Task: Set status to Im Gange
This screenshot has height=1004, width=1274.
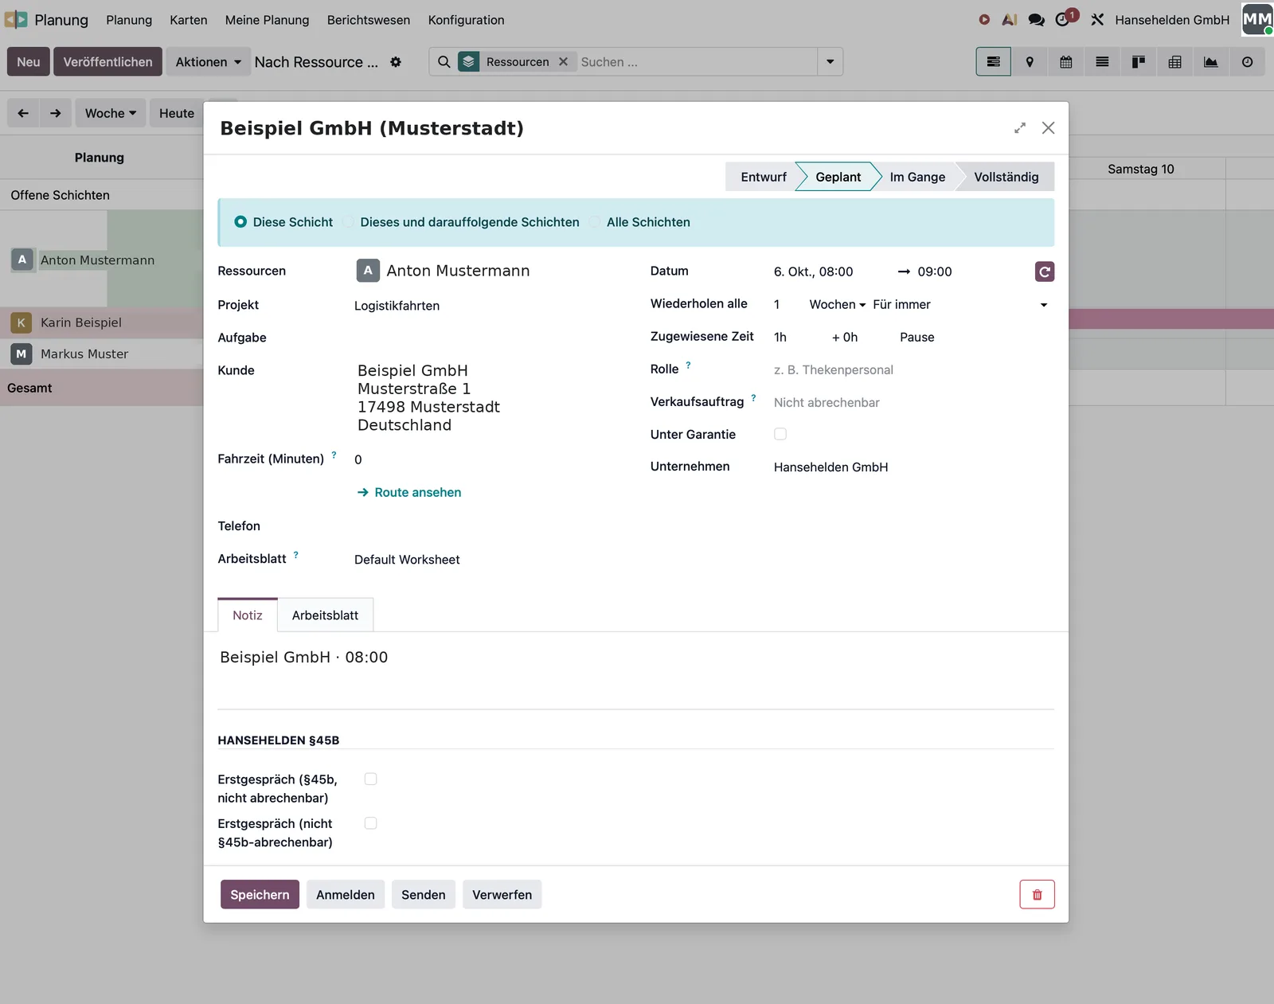Action: (x=917, y=177)
